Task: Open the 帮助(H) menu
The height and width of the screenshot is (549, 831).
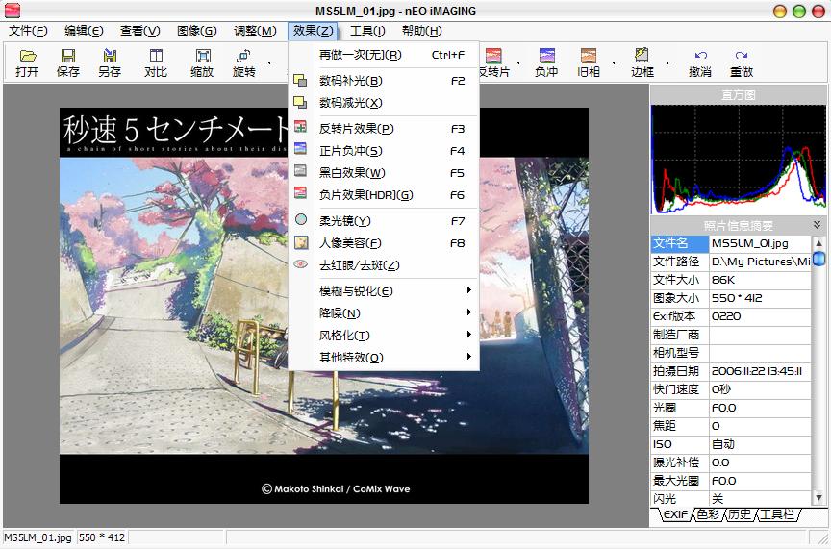Action: point(422,31)
